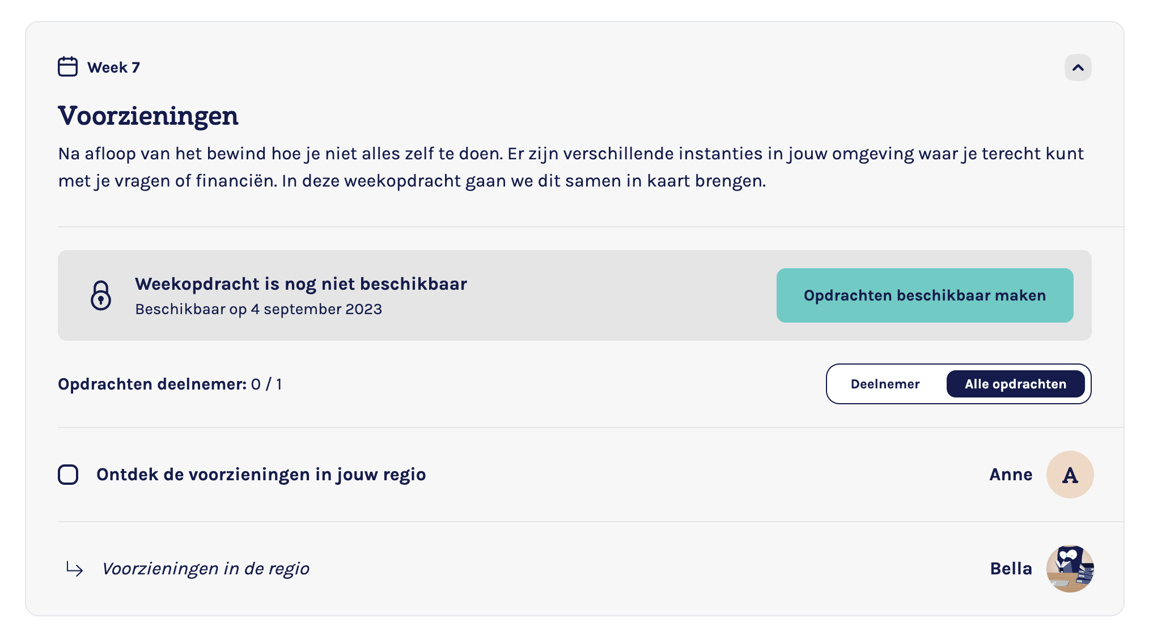Click Anne's letter A avatar
Image resolution: width=1153 pixels, height=643 pixels.
coord(1069,475)
